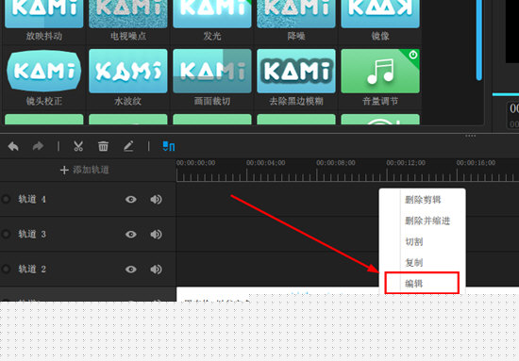Select the scissors cut tool
This screenshot has width=519, height=361.
click(x=78, y=146)
